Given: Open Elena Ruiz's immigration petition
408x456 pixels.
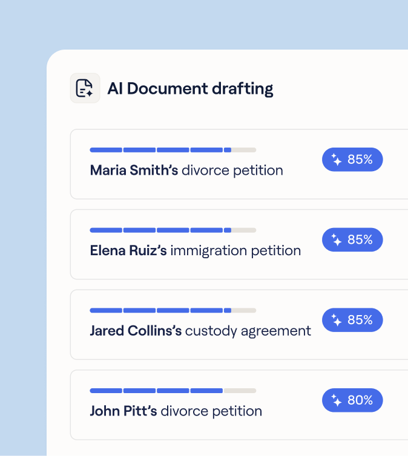Looking at the screenshot, I should pos(195,250).
